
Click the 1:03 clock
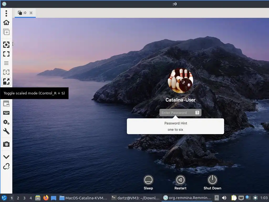point(264,198)
